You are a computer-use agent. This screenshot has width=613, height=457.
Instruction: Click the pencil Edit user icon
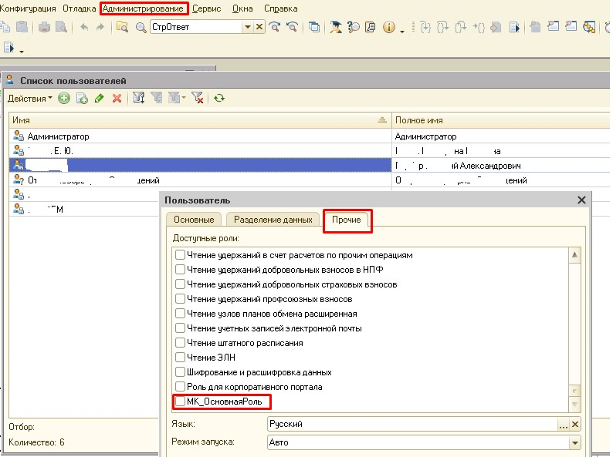[99, 99]
